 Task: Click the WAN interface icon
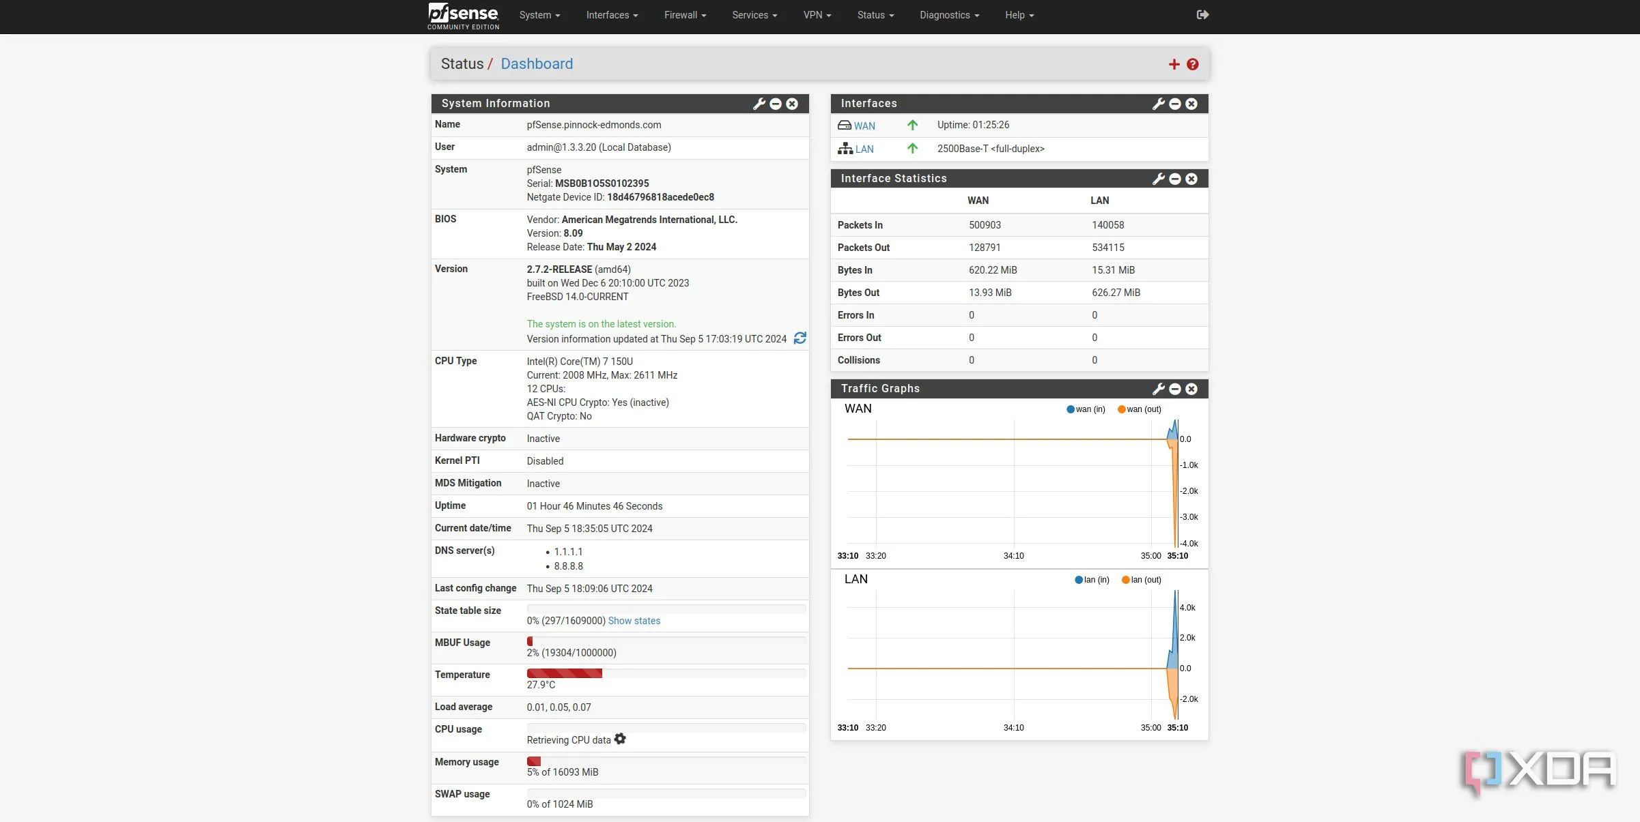point(844,126)
